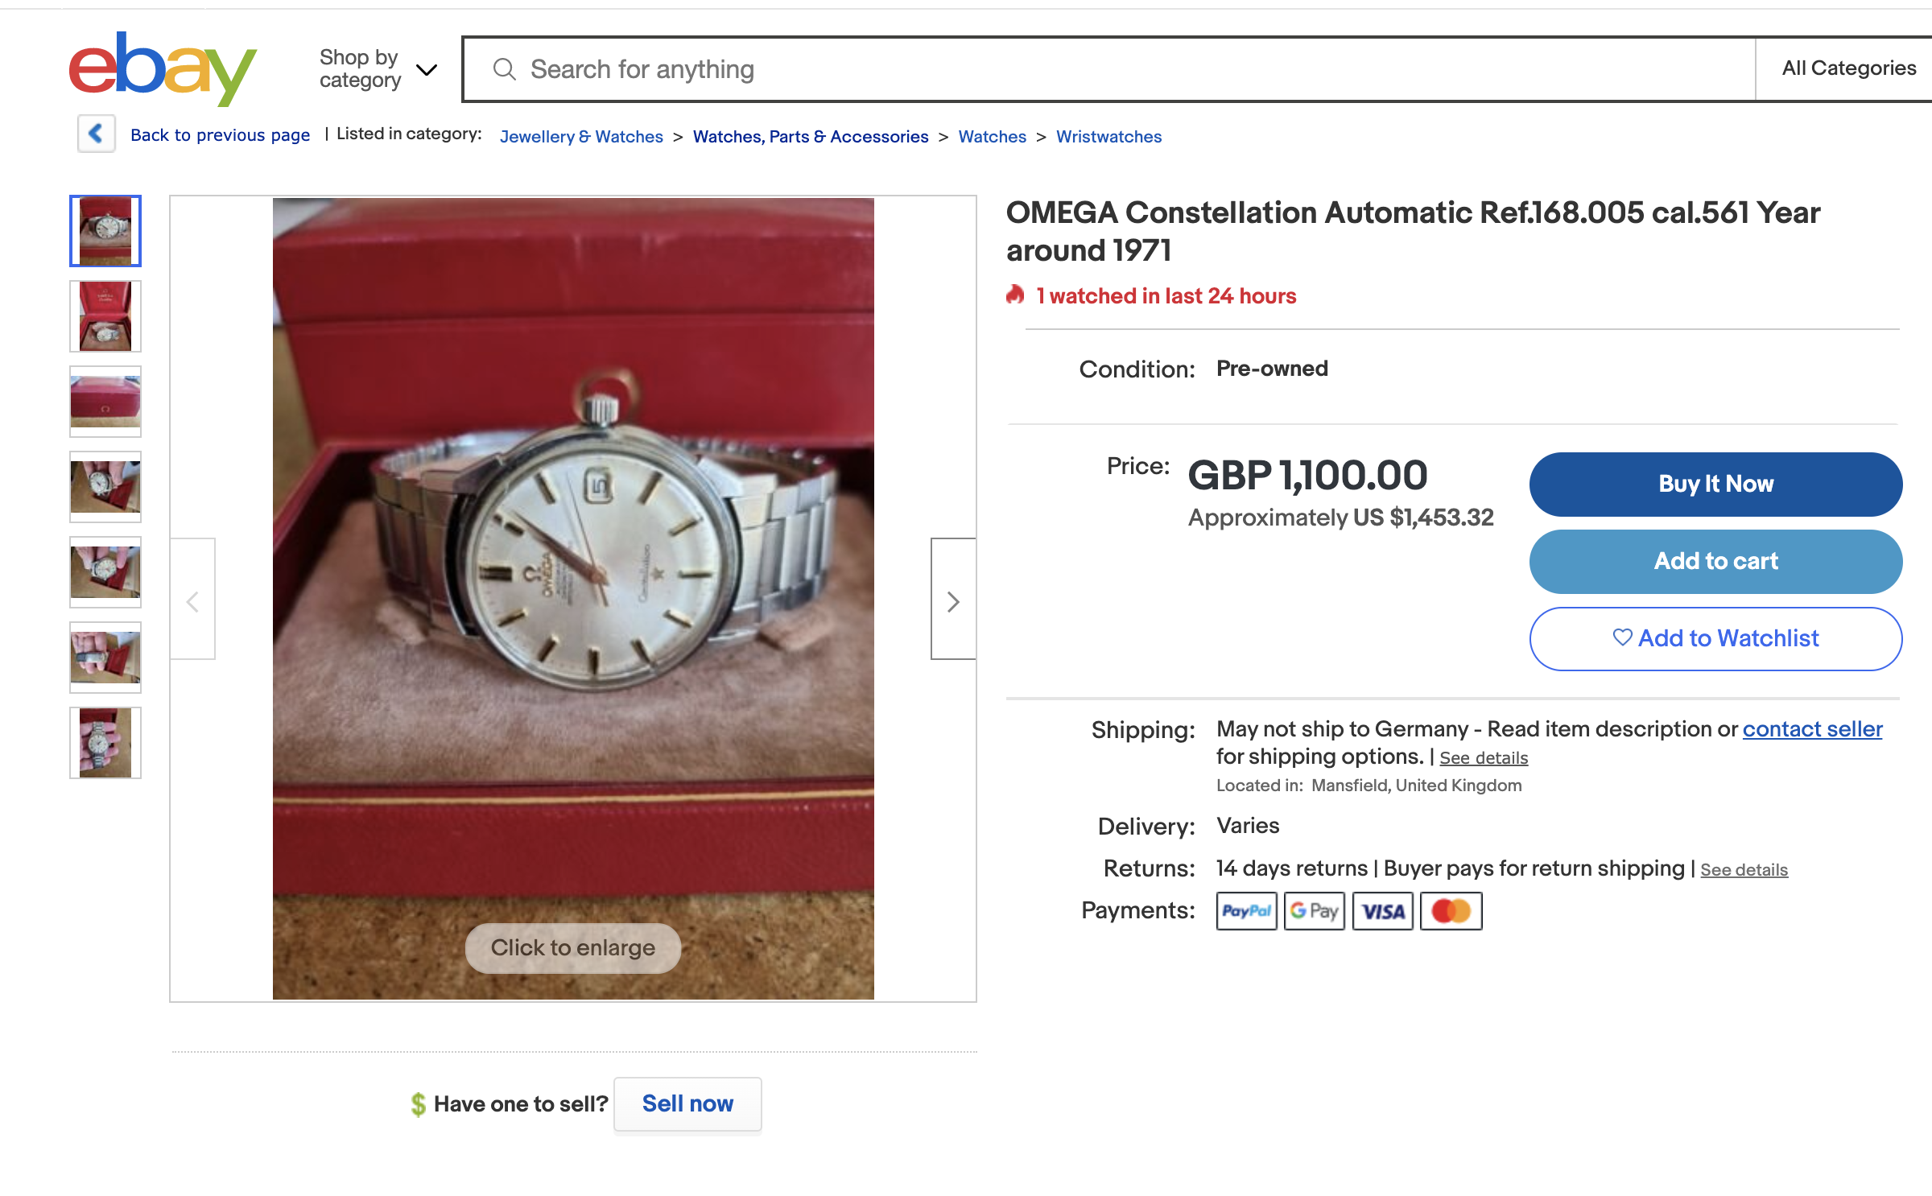
Task: Click the contact seller link
Action: [x=1812, y=729]
